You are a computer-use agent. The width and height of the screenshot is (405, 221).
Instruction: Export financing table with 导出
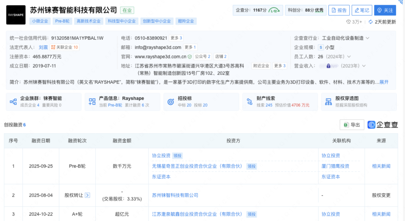352,125
